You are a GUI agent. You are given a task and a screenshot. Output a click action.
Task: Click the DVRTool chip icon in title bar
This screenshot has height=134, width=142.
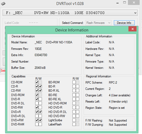(3, 4)
